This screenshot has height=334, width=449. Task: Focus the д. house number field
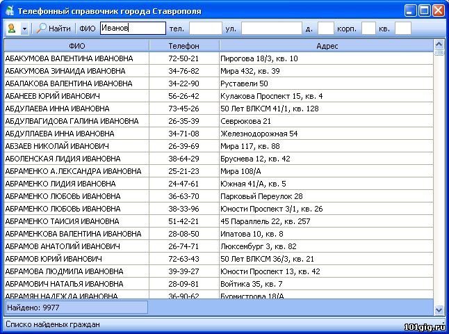tap(326, 29)
